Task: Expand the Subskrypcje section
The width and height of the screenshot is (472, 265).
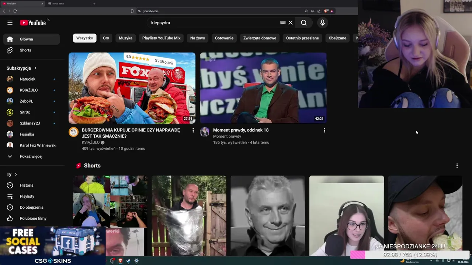Action: tap(21, 68)
